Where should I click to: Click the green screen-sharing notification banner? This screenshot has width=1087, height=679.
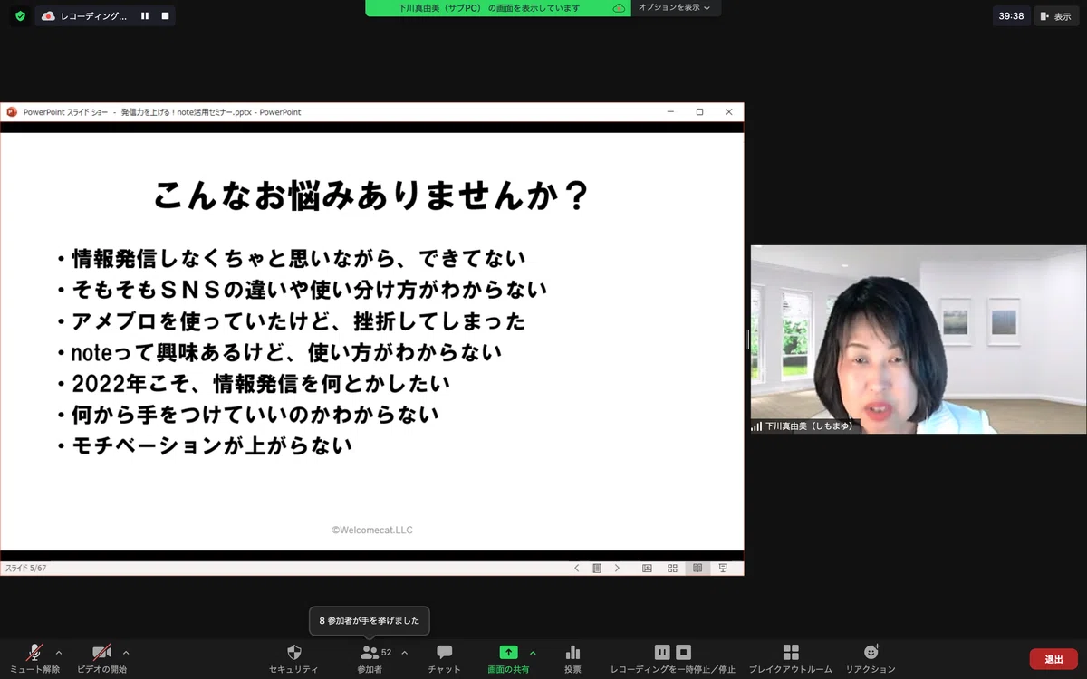(x=498, y=7)
